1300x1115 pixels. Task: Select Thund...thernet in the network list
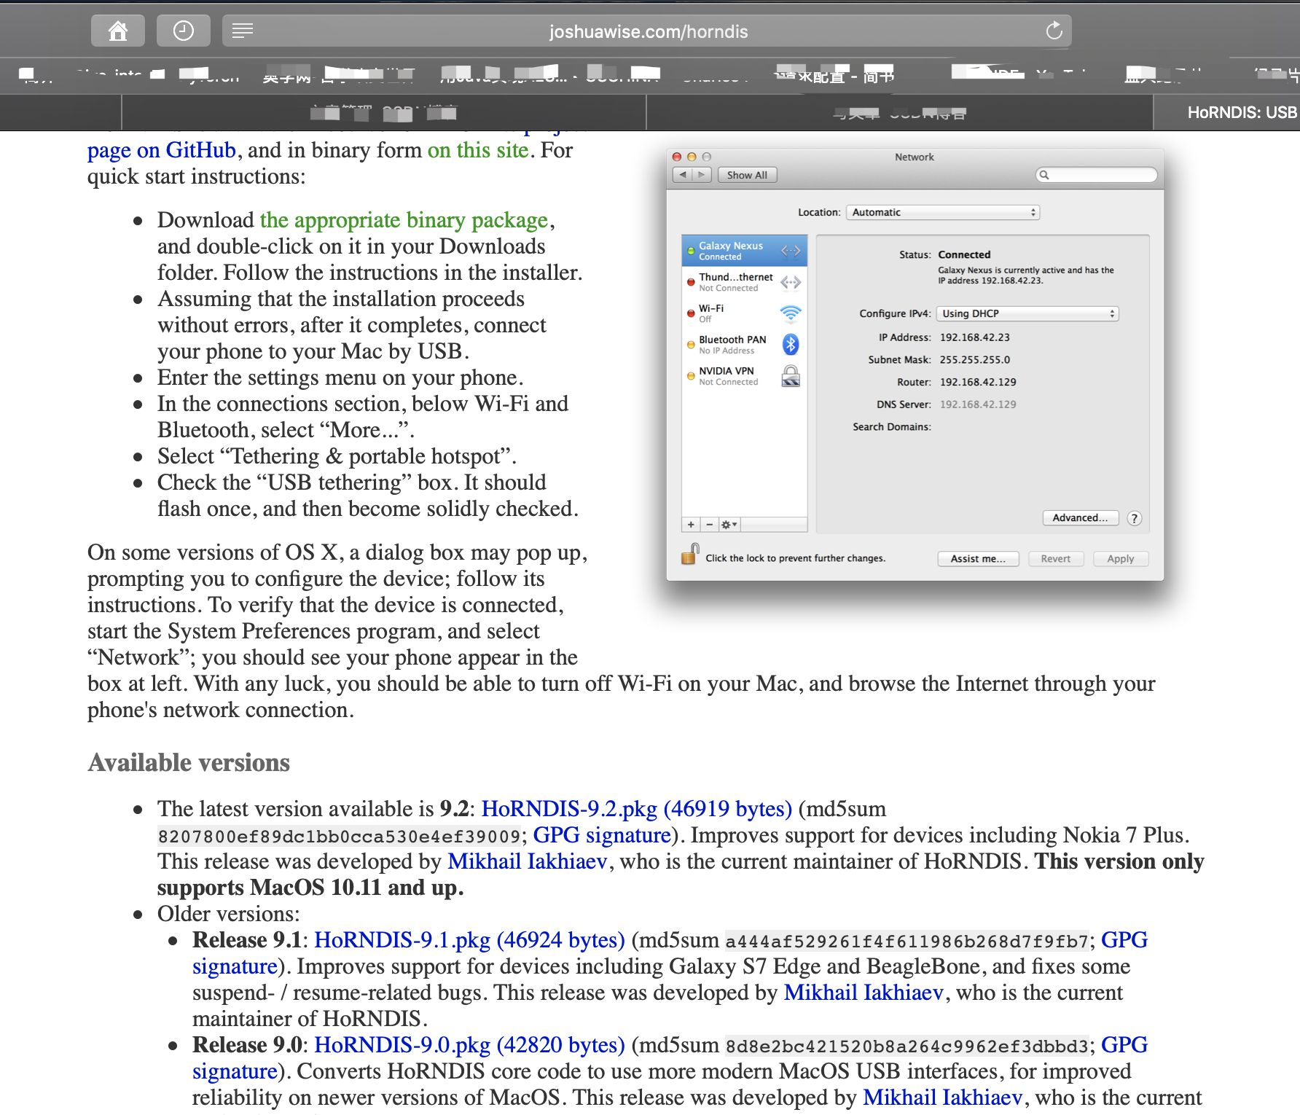[x=744, y=282]
